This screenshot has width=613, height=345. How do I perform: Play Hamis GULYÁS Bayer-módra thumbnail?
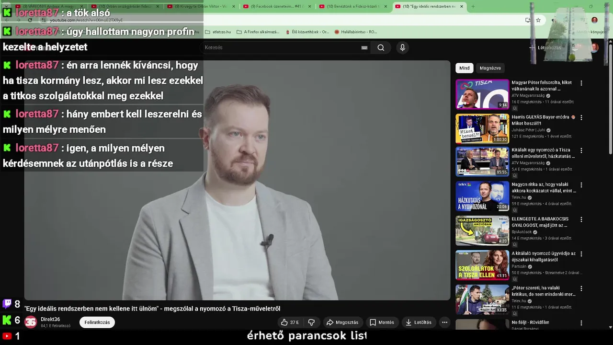click(x=482, y=128)
